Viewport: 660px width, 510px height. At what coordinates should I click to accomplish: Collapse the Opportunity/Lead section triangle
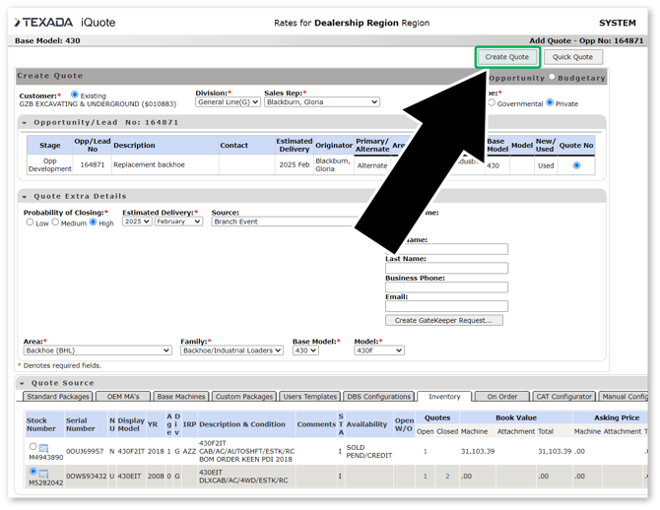click(25, 122)
